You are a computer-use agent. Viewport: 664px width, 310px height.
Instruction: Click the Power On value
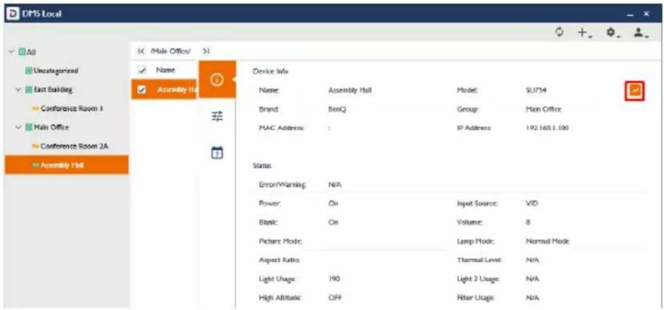pos(334,203)
